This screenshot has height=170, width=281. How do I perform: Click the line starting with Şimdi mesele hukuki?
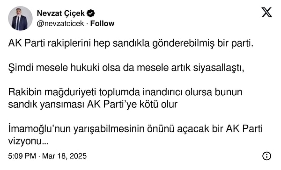click(126, 68)
